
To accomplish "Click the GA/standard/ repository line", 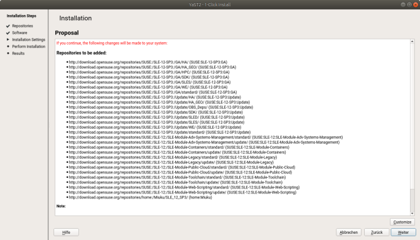I will [x=153, y=92].
